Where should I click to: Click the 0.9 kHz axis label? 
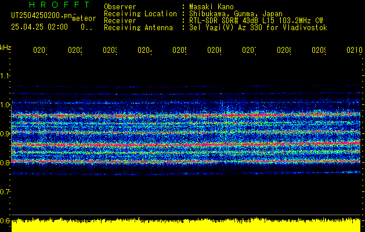(5, 133)
